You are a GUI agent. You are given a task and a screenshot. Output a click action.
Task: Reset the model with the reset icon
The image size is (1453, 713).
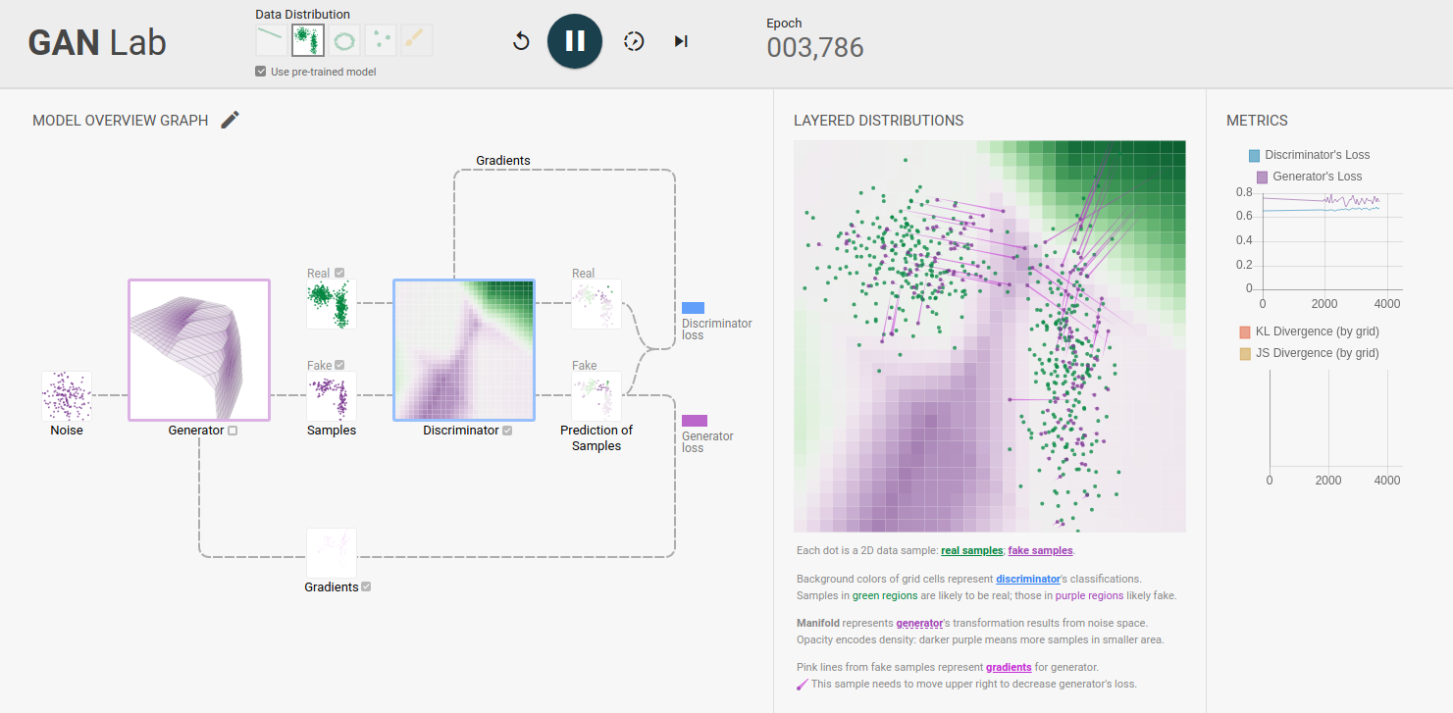(x=521, y=41)
